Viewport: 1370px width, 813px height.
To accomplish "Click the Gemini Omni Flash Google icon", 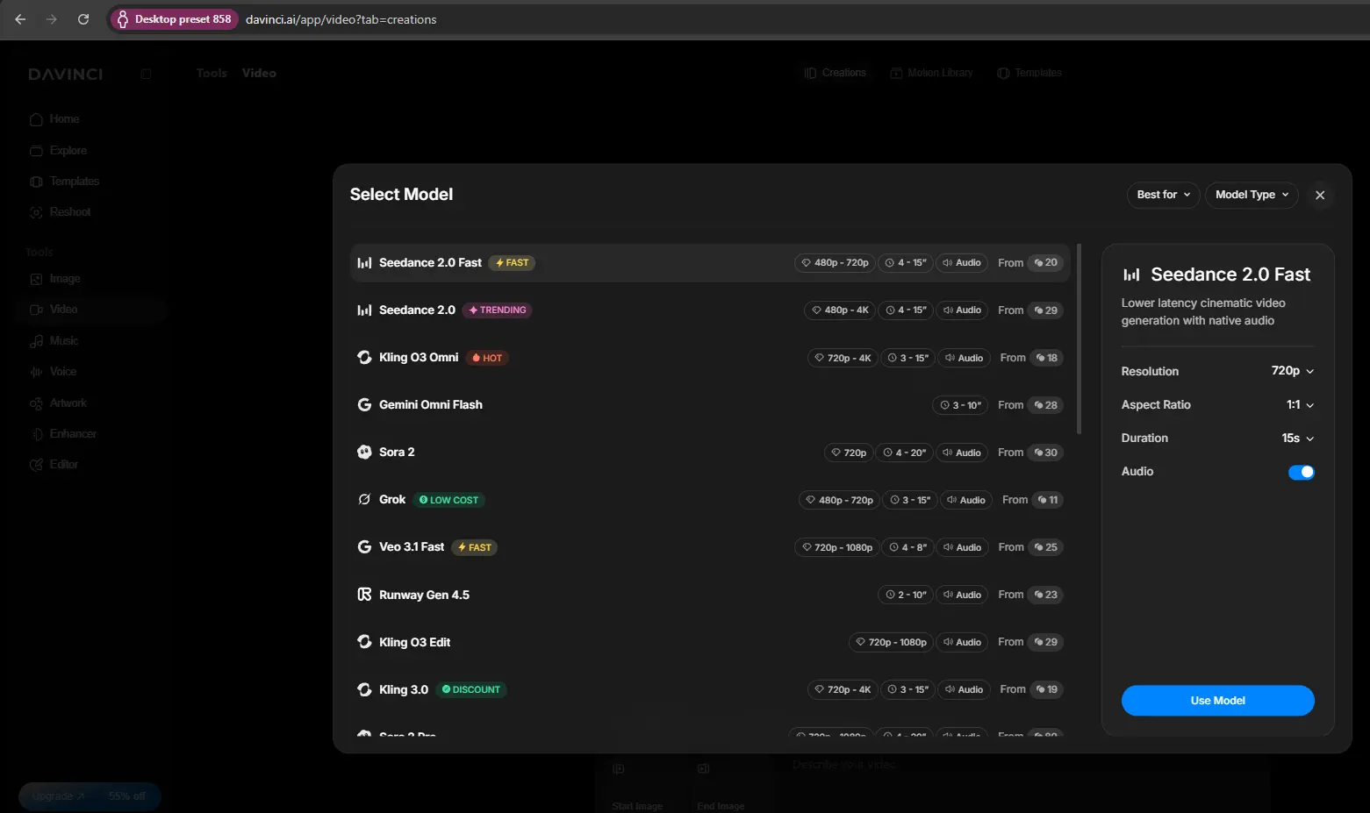I will coord(364,405).
